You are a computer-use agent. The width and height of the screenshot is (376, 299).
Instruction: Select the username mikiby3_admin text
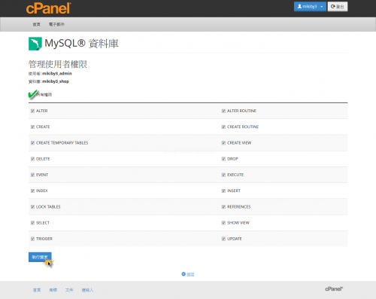point(57,74)
